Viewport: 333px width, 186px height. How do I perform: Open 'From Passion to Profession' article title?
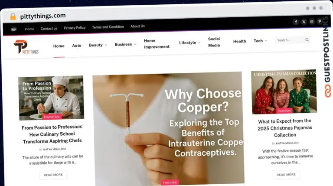click(x=52, y=134)
